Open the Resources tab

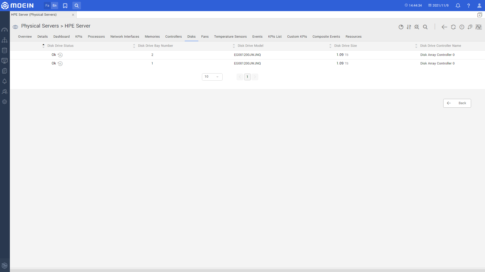[353, 37]
